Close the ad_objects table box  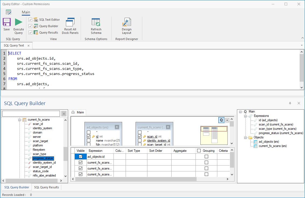117,127
